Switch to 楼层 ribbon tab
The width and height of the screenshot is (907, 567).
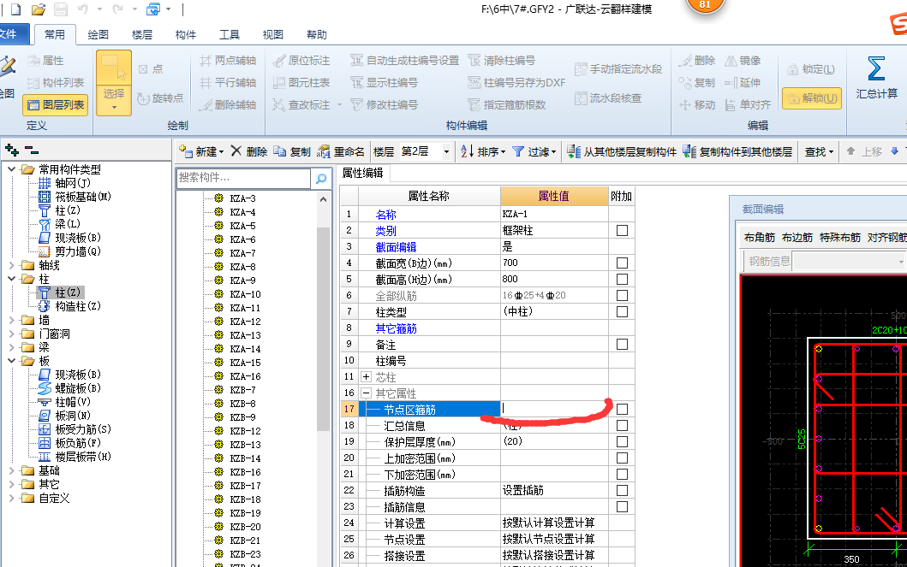click(141, 35)
